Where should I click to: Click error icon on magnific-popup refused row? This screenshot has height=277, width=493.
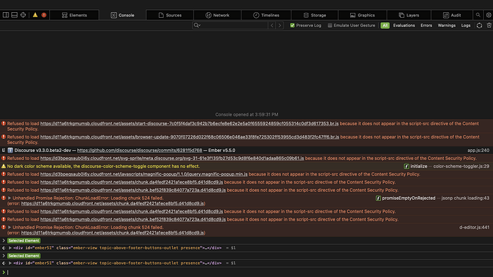click(x=4, y=174)
